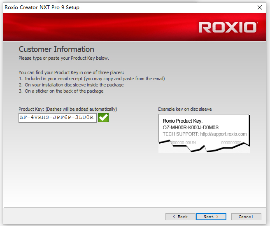Click the 'On your installation disc sleeve' line
270x226 pixels.
[71, 85]
